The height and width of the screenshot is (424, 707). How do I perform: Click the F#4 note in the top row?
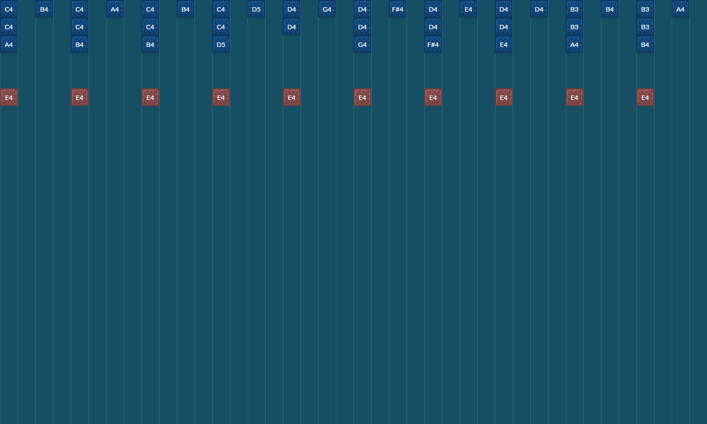pyautogui.click(x=398, y=9)
